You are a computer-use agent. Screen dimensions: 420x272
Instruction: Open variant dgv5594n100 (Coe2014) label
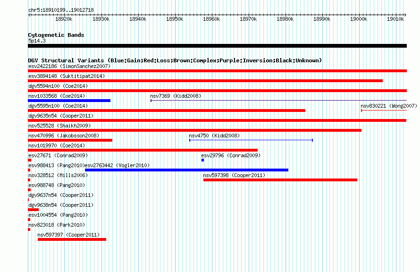coord(58,86)
